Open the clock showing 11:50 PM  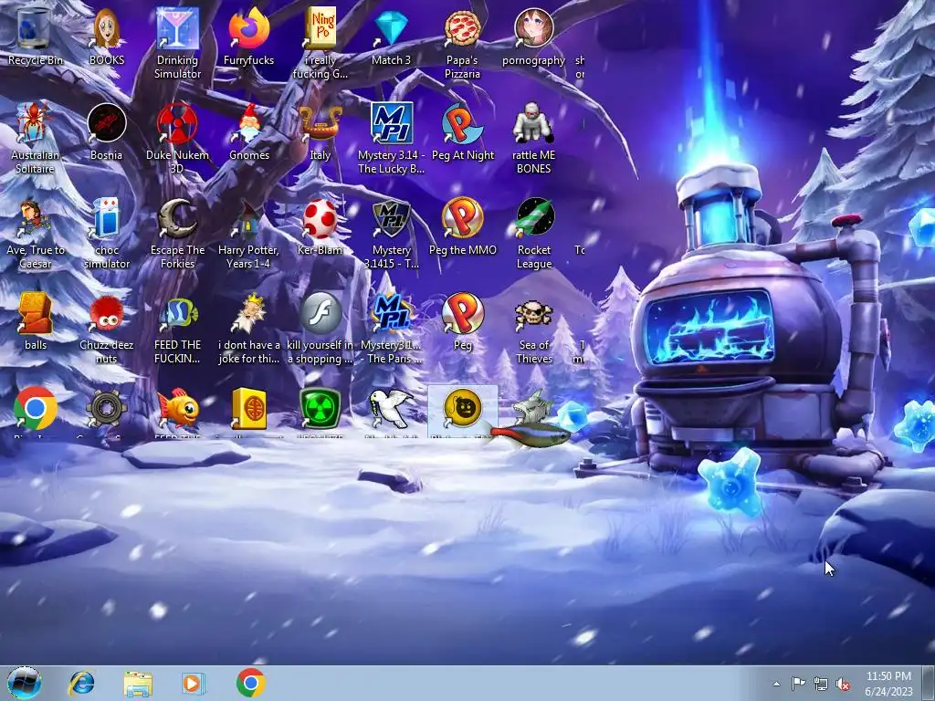pyautogui.click(x=888, y=684)
